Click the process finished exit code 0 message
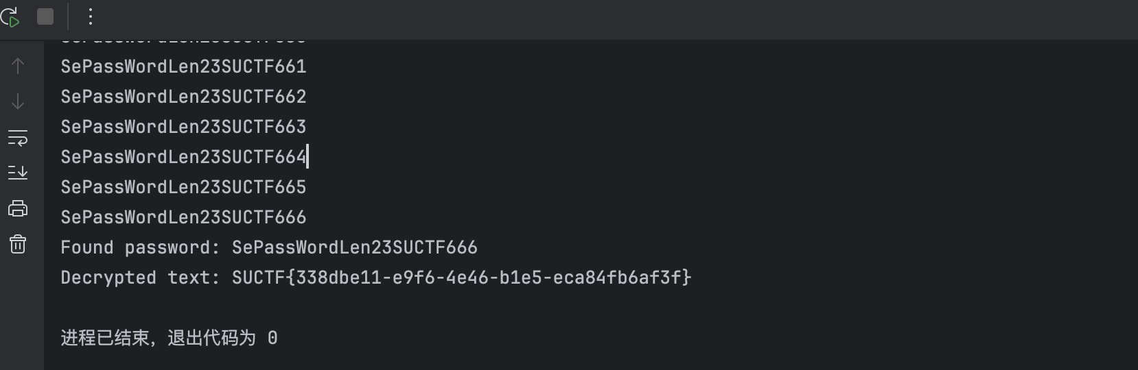Image resolution: width=1138 pixels, height=370 pixels. [169, 338]
